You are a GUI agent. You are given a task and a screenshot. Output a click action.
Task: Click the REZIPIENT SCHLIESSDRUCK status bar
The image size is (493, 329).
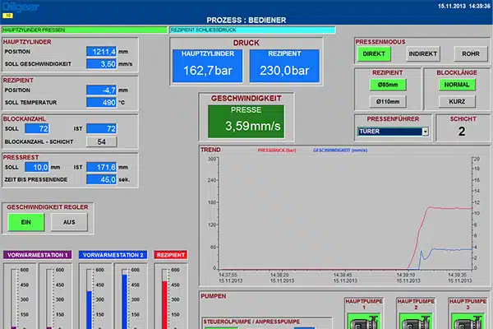252,30
